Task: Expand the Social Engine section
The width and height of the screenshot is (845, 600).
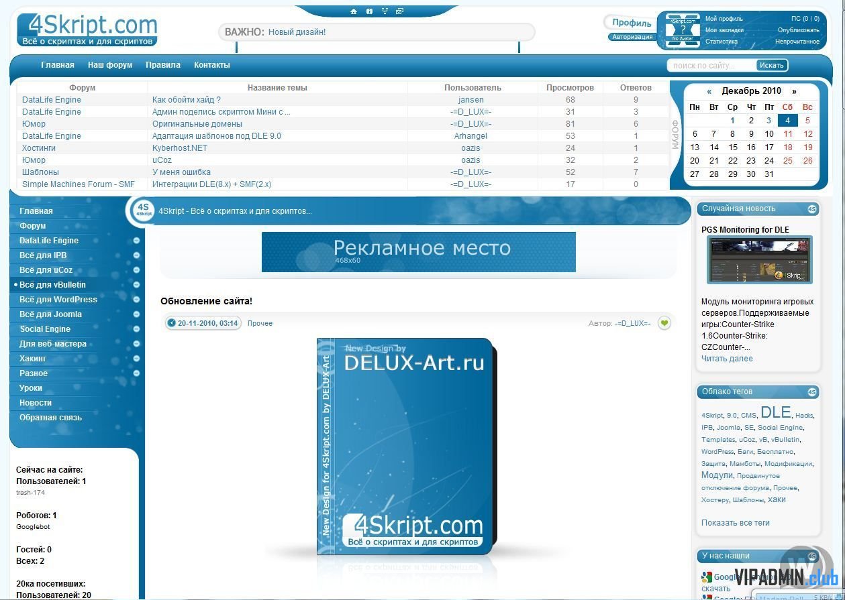Action: point(136,329)
